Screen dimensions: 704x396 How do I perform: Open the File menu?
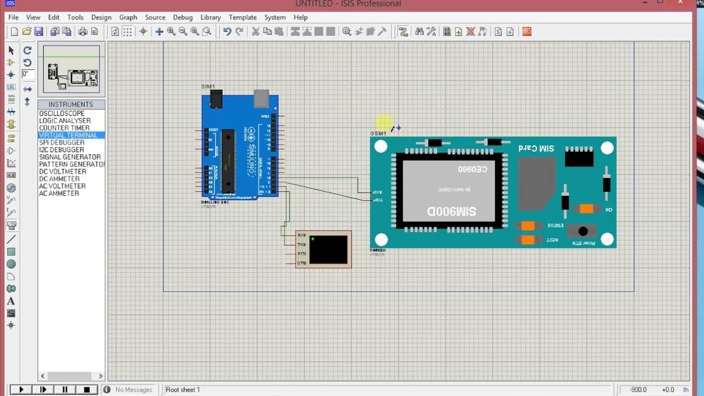(x=13, y=17)
